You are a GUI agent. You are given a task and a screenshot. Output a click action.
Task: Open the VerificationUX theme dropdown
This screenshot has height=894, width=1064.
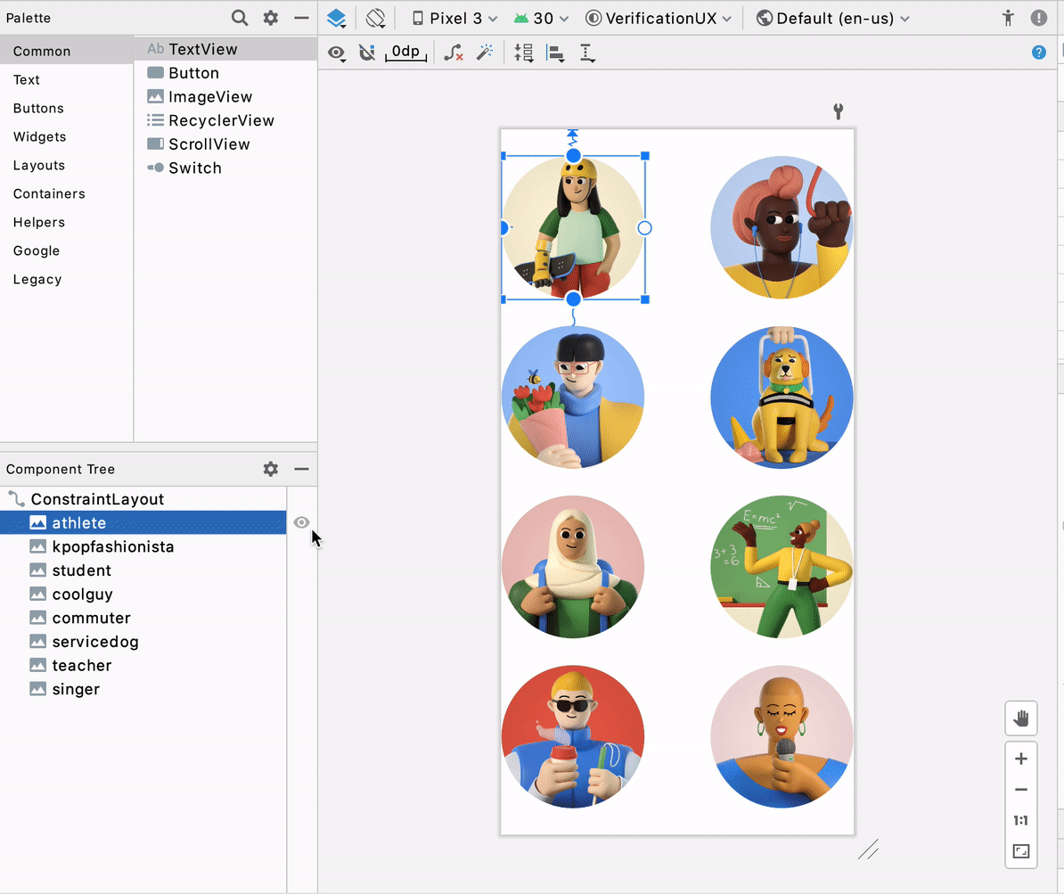[x=659, y=17]
